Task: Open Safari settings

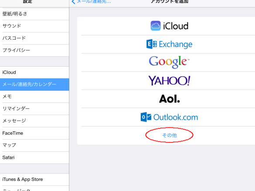Action: coord(34,157)
